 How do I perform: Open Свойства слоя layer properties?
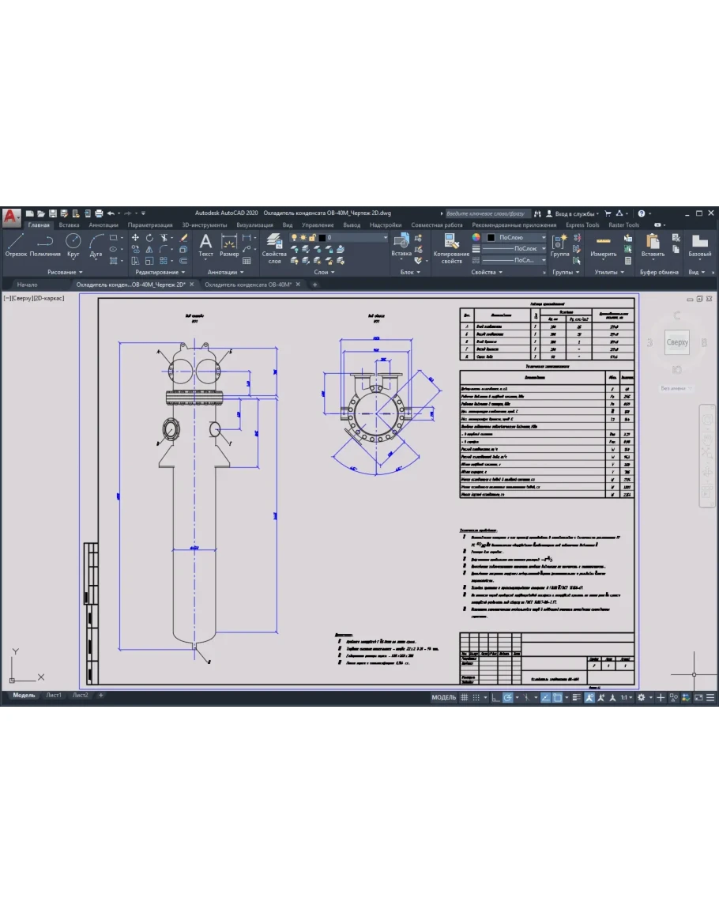pos(274,247)
